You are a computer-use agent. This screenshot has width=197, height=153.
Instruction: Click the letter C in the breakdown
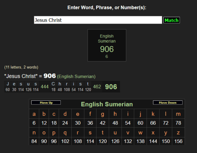coord(53,84)
